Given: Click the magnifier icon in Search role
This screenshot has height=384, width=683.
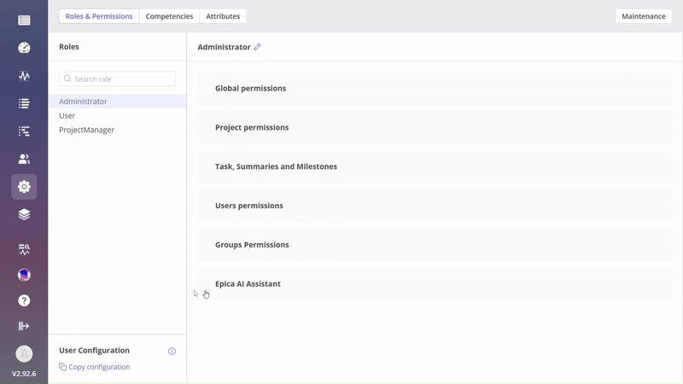Looking at the screenshot, I should point(67,79).
